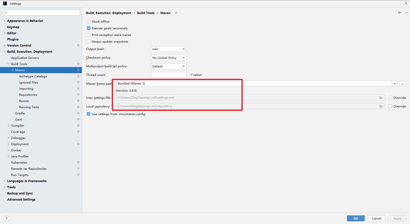Open Maven home path dropdown arrow

pos(395,83)
